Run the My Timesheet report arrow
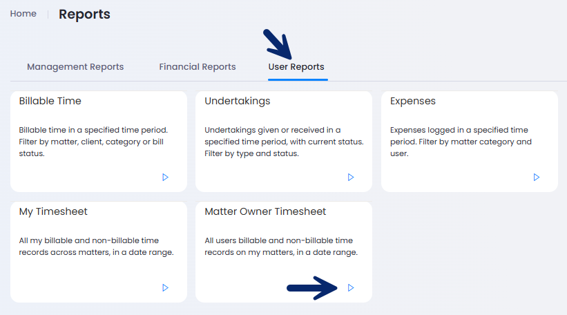The width and height of the screenshot is (567, 315). 165,288
